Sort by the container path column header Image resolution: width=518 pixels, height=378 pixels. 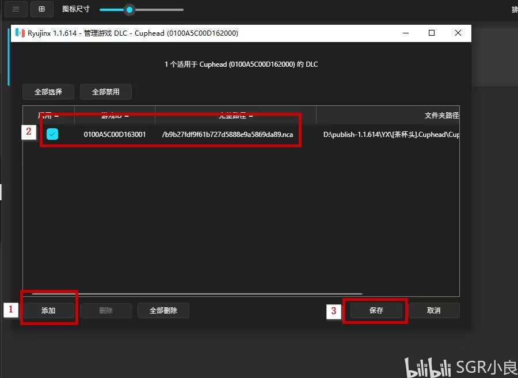pos(235,115)
